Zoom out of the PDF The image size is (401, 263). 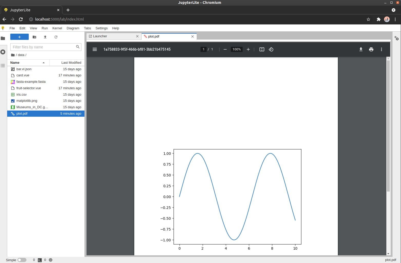coord(225,49)
